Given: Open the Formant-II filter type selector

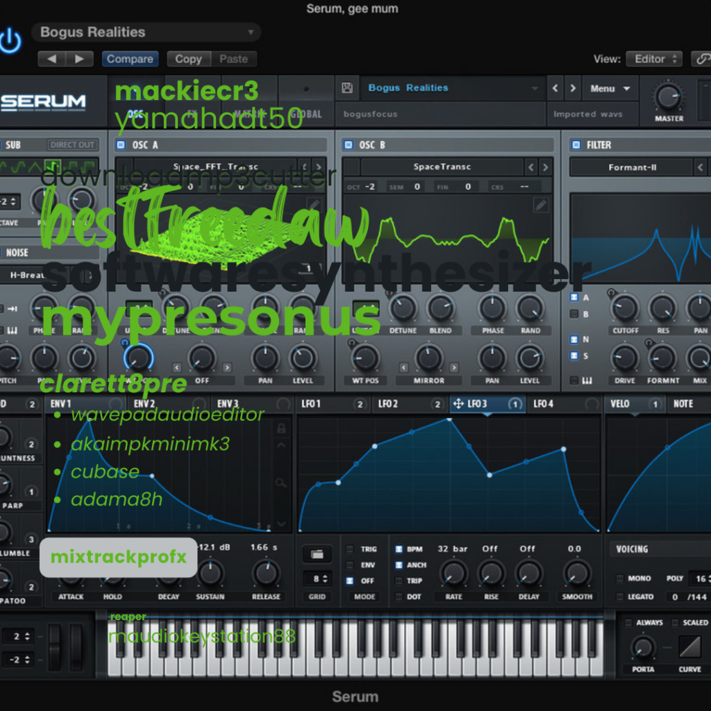Looking at the screenshot, I should (632, 168).
